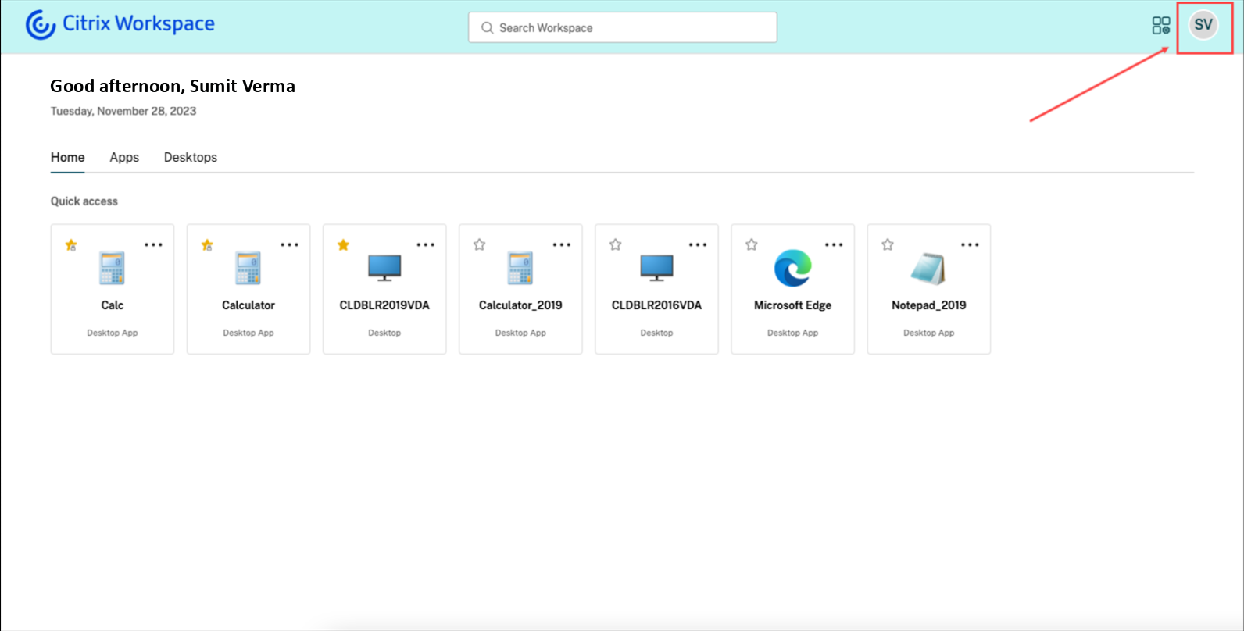
Task: Open the Calc app icon
Action: [x=113, y=269]
